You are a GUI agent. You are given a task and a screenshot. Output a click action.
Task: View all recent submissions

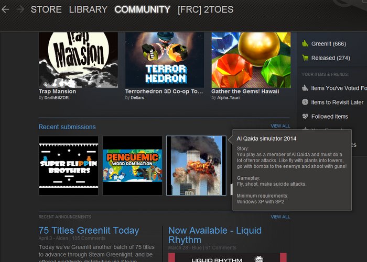[280, 126]
